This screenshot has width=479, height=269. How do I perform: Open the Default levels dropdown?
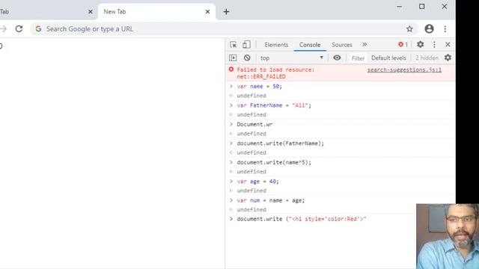point(388,58)
